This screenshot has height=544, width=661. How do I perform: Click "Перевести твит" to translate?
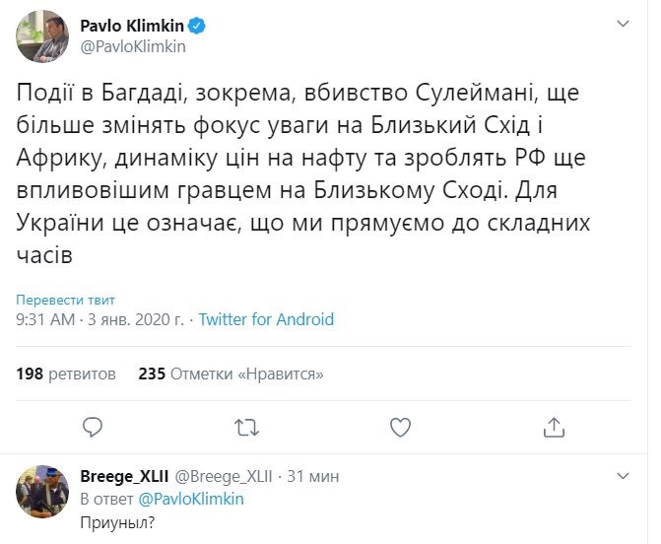coord(66,300)
